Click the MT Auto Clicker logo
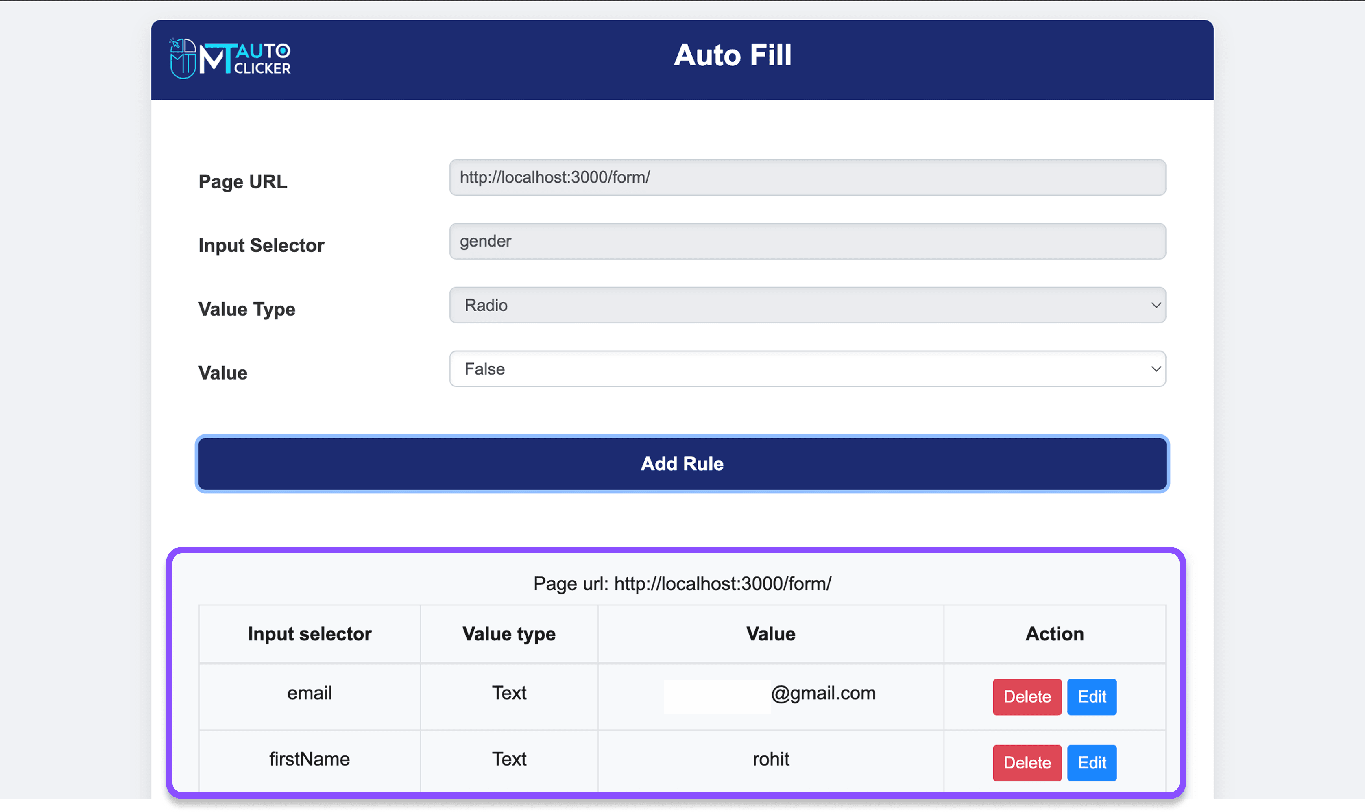 pyautogui.click(x=230, y=59)
